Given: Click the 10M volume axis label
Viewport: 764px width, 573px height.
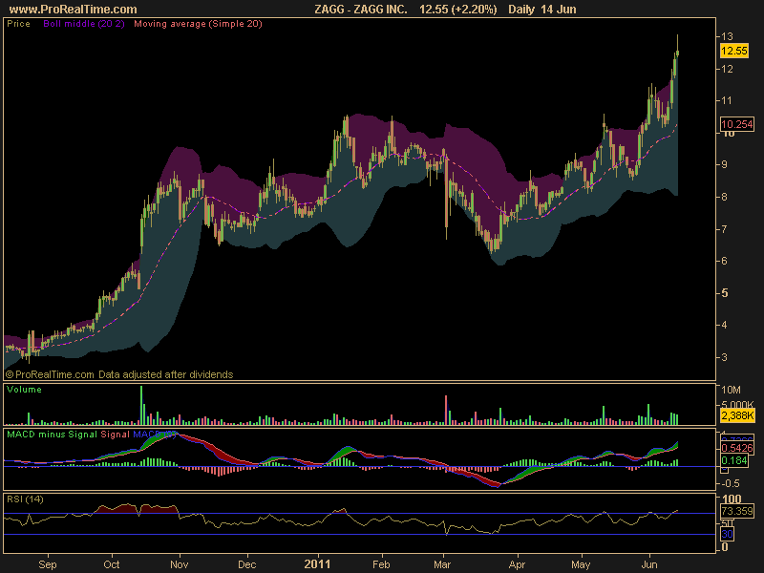Looking at the screenshot, I should click(731, 390).
